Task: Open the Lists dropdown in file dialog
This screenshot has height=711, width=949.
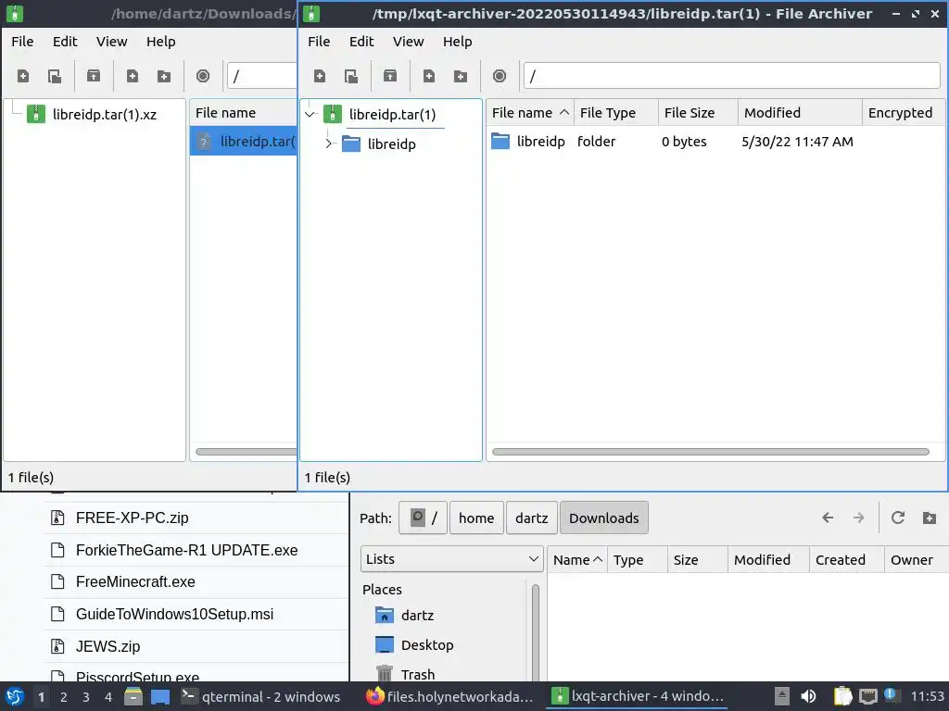Action: click(451, 559)
